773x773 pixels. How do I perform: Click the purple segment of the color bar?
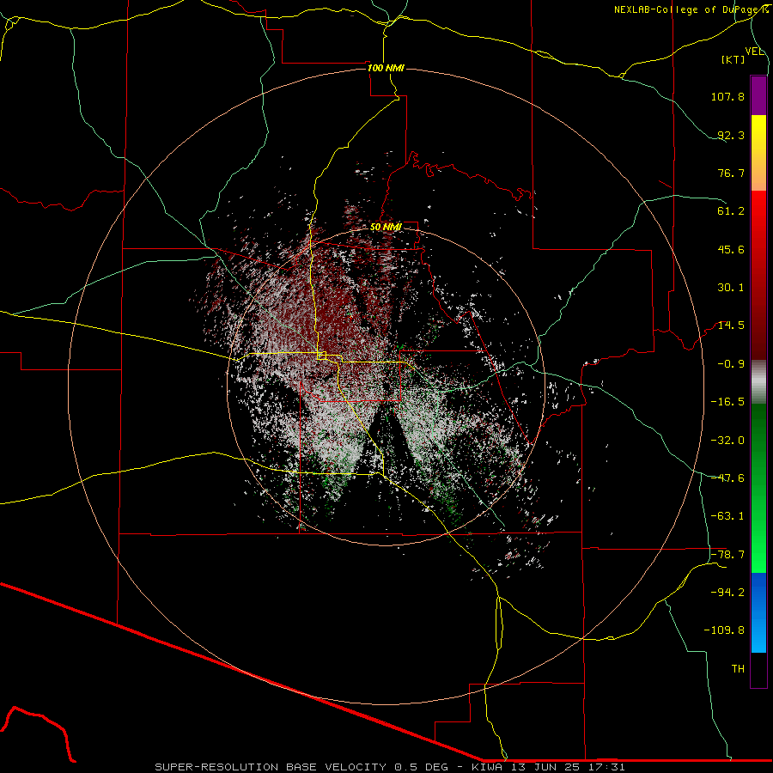coord(758,95)
